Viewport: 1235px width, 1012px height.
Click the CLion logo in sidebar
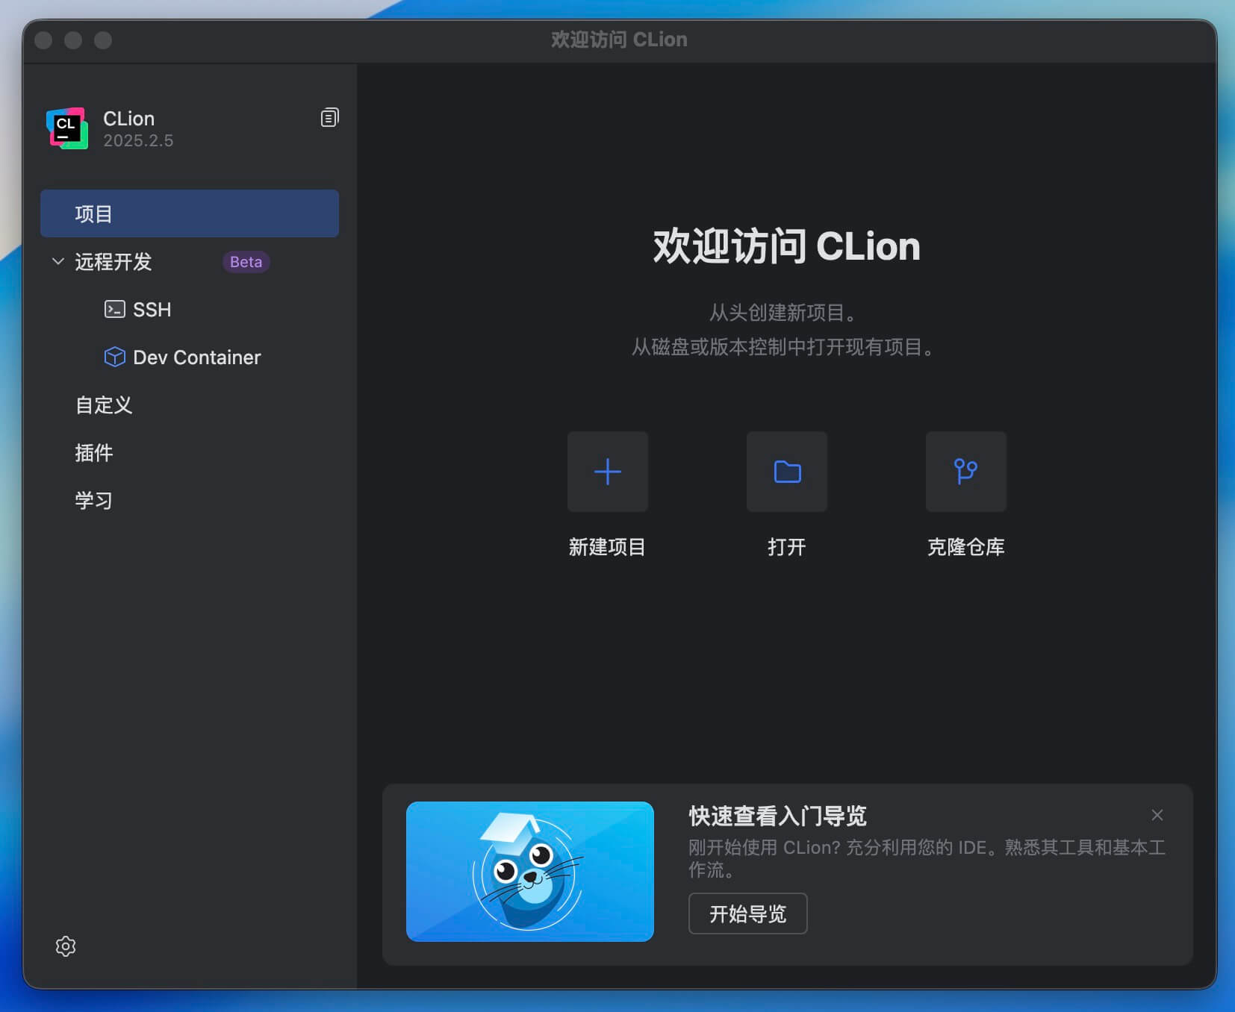67,129
